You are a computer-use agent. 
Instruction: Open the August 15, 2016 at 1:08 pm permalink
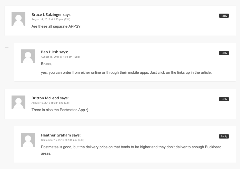56,57
